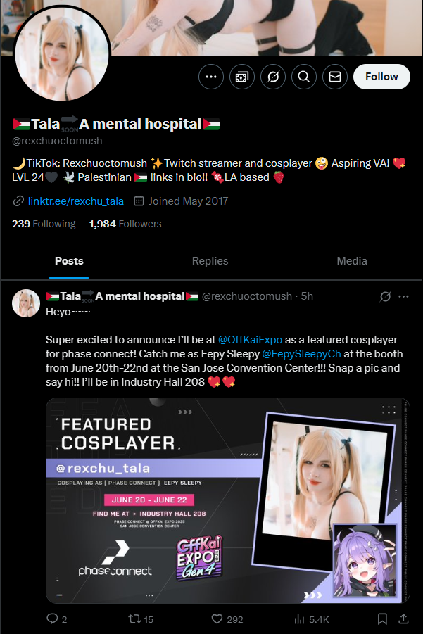Click the Grok icon in the profile actions

click(273, 77)
